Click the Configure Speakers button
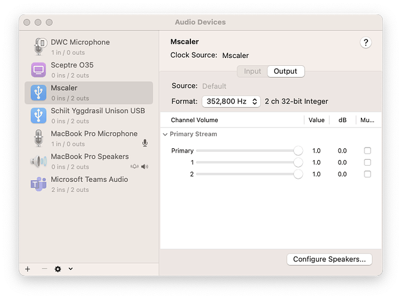Viewport: 401px width, 299px height. coord(330,260)
